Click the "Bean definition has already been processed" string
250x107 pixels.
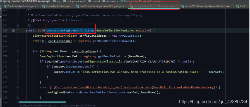(142, 72)
